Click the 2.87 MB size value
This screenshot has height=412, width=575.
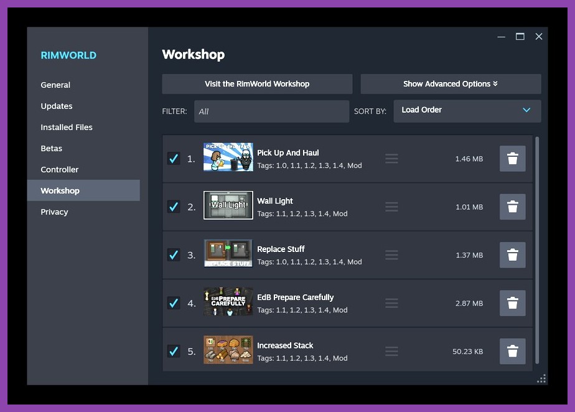pos(469,304)
